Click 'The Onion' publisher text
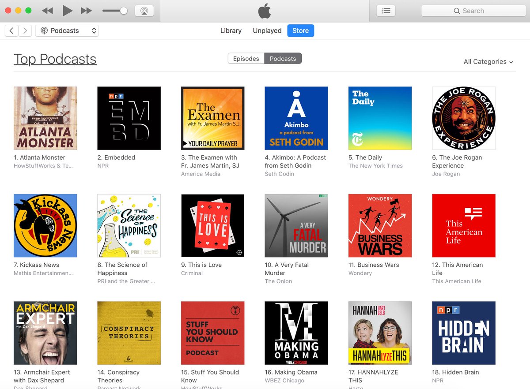The image size is (530, 389). point(278,281)
